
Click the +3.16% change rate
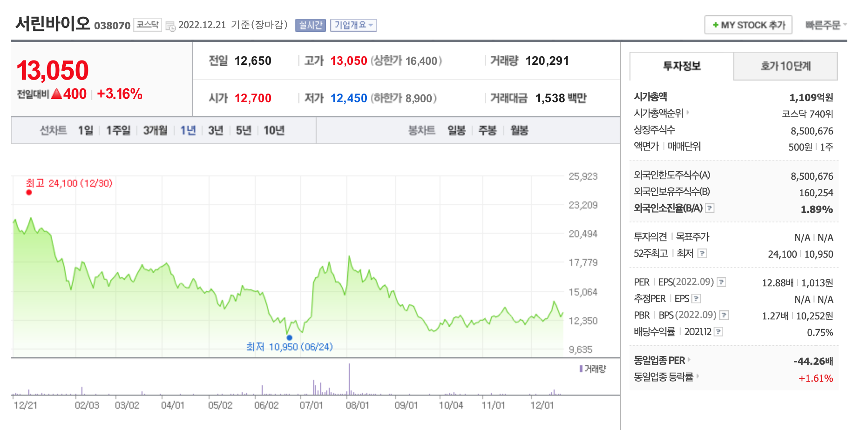point(119,94)
